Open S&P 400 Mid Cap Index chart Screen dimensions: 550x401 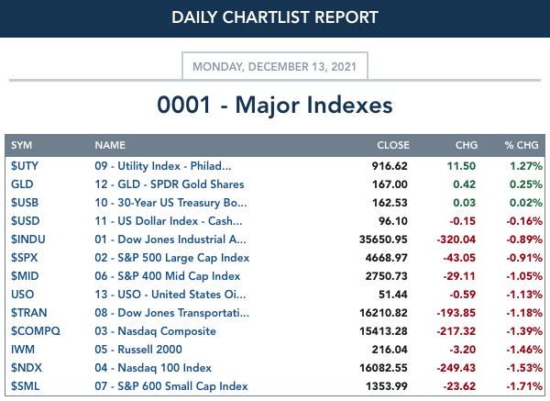tap(168, 276)
